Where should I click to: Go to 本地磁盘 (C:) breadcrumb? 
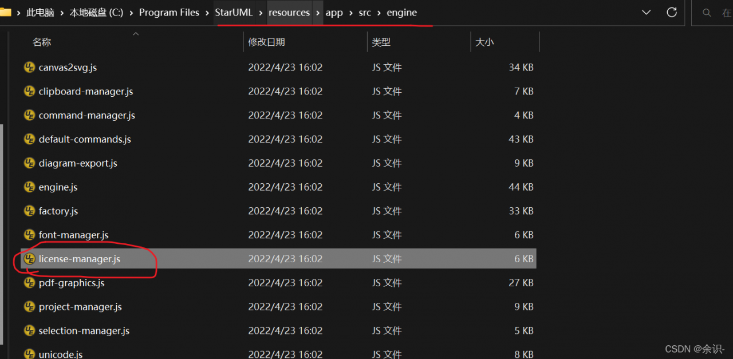tap(96, 13)
